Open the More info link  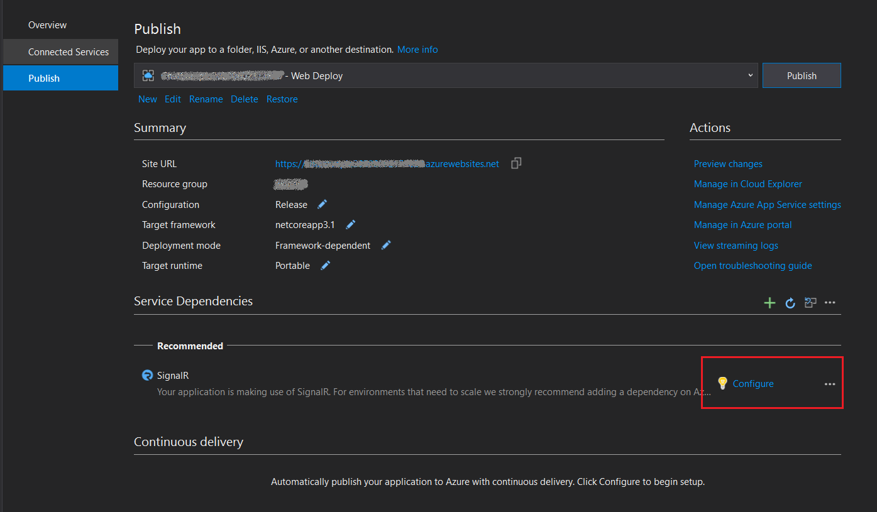(x=417, y=49)
